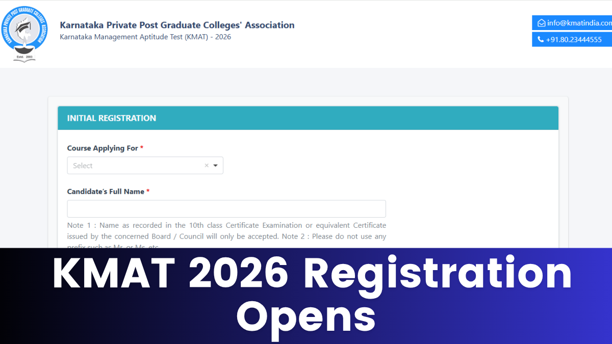Open the info@kmatindia.com email link

tap(579, 23)
